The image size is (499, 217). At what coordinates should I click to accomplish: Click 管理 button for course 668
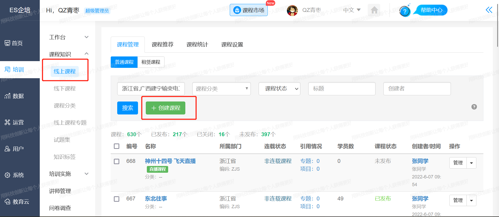458,163
